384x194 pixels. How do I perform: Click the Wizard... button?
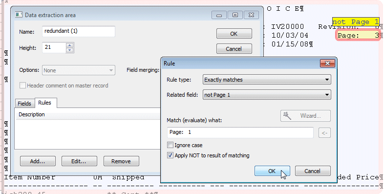pos(305,116)
